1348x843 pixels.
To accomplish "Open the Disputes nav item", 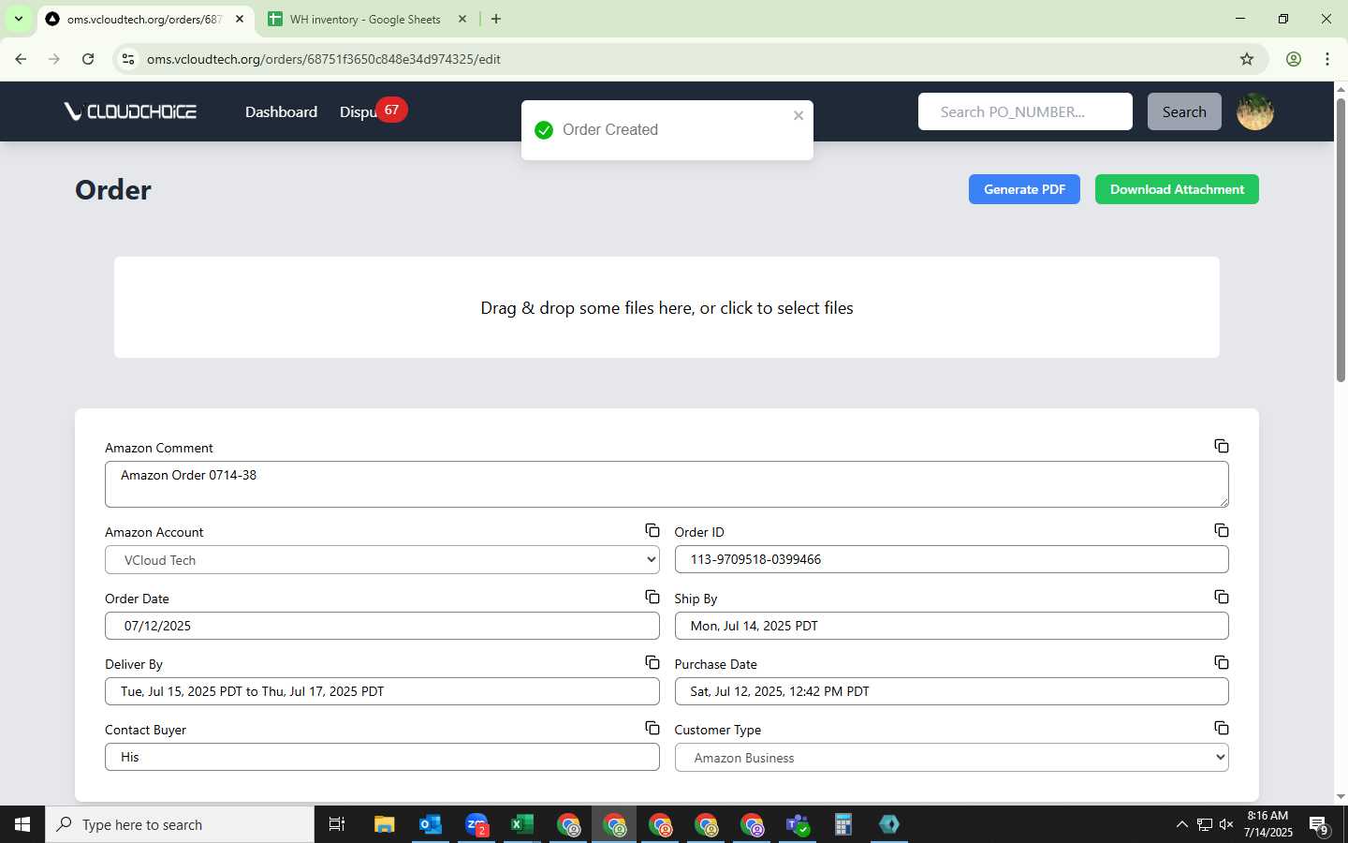I will [359, 112].
